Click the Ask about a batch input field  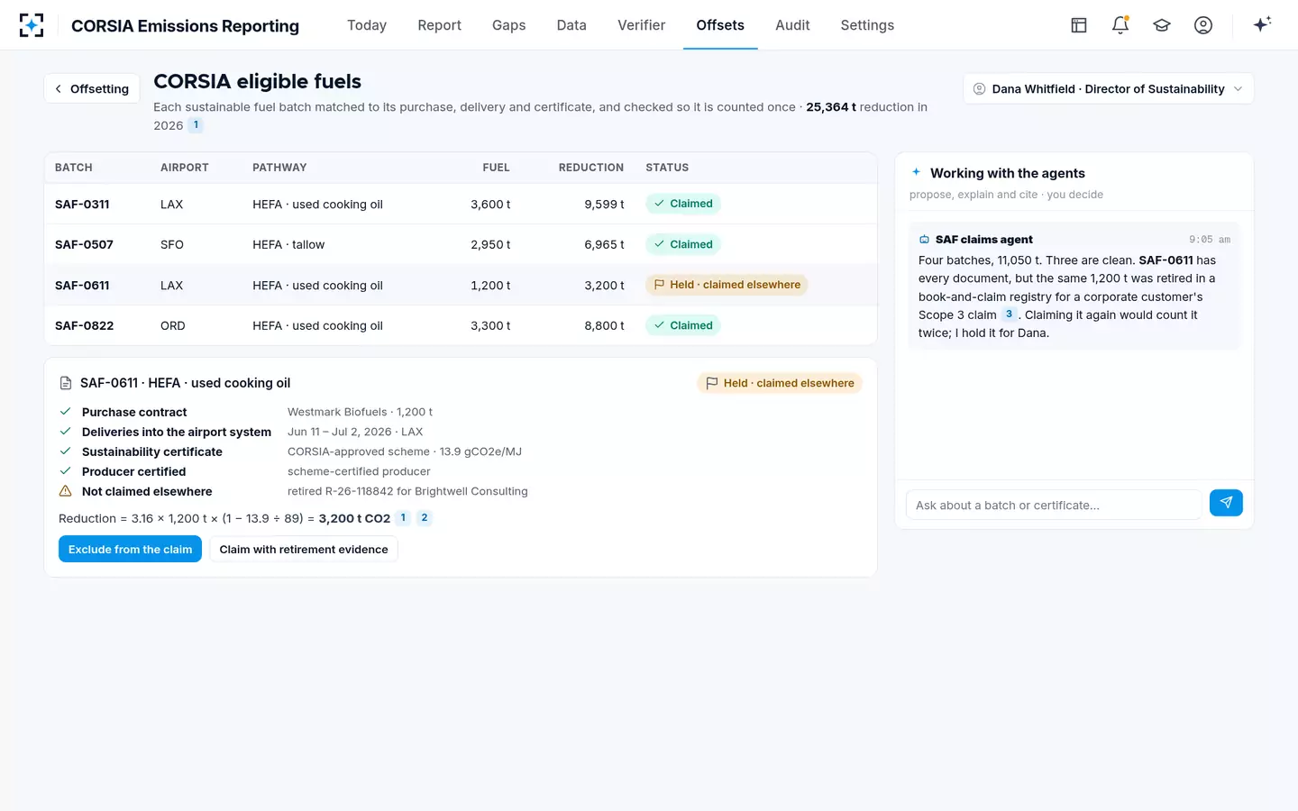click(1054, 505)
